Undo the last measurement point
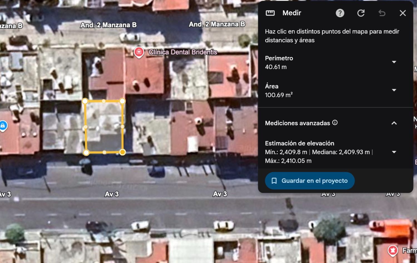The width and height of the screenshot is (417, 263). coord(382,13)
